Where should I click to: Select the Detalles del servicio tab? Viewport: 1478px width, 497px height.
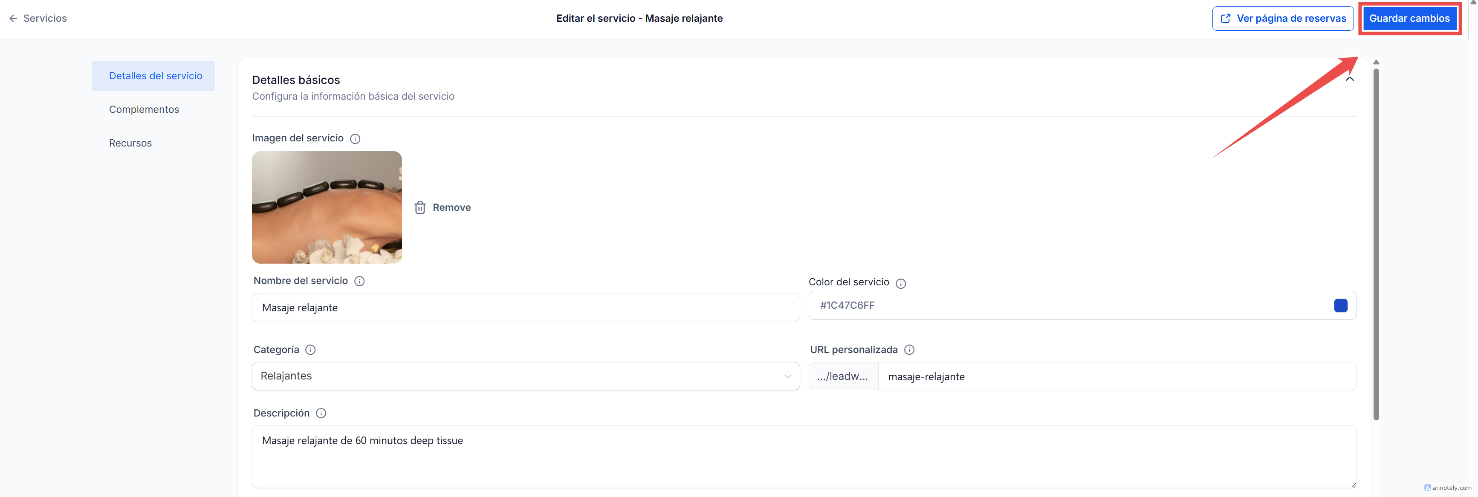(x=155, y=76)
